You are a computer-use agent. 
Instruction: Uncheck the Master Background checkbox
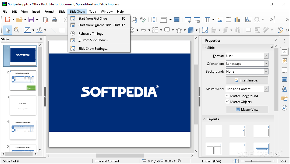[228, 96]
